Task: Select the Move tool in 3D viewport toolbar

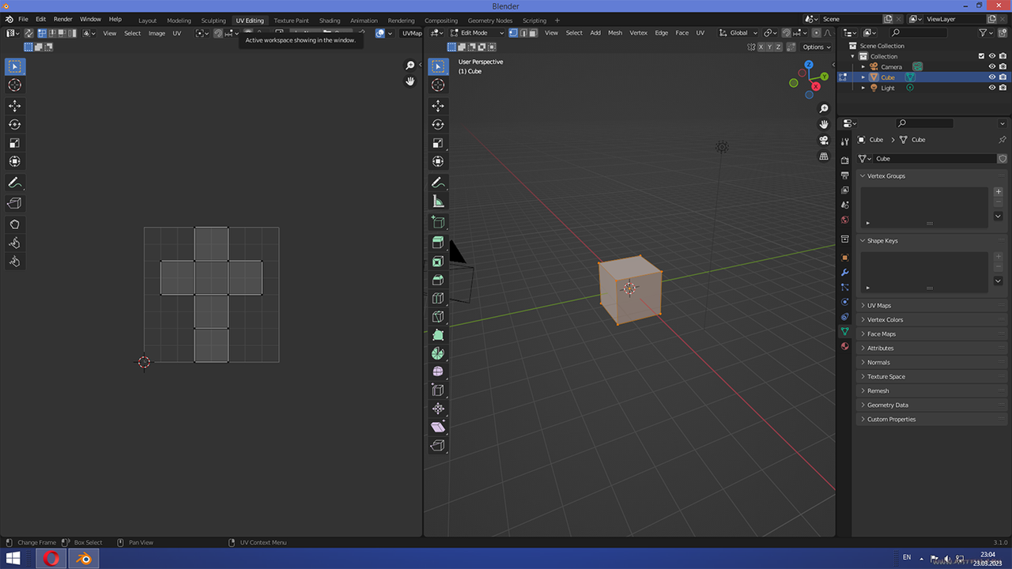Action: [438, 106]
